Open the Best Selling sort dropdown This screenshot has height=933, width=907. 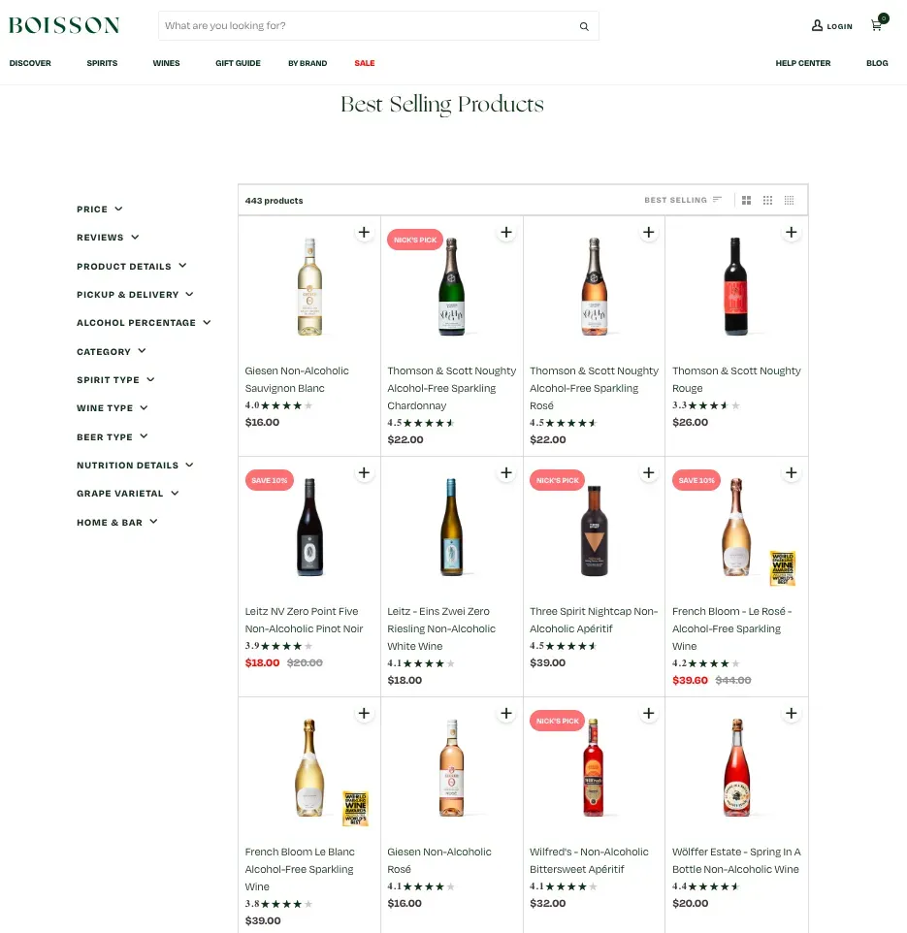tap(683, 200)
